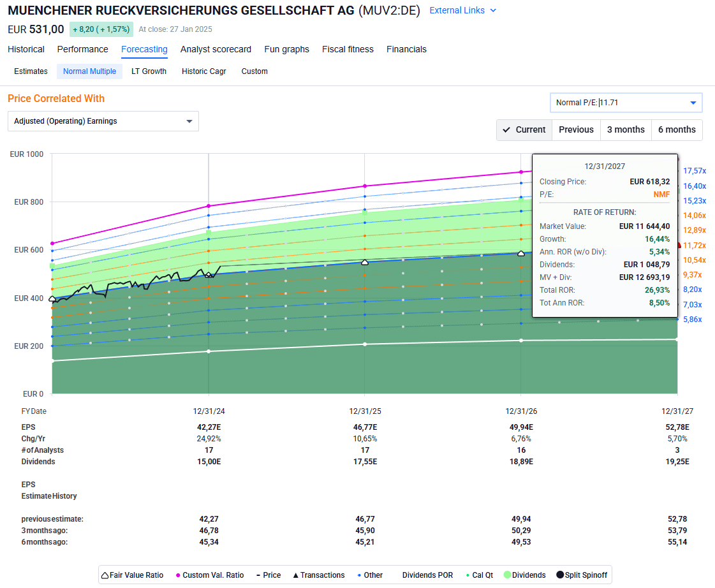Select the light green Dividends legend circle

(508, 575)
